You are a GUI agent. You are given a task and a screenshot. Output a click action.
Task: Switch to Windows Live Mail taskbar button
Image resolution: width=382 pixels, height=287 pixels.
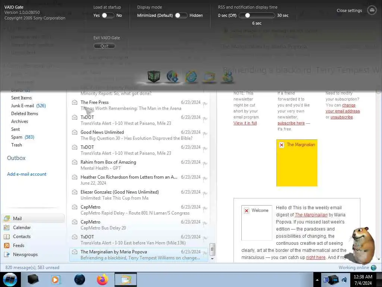[x=126, y=280]
